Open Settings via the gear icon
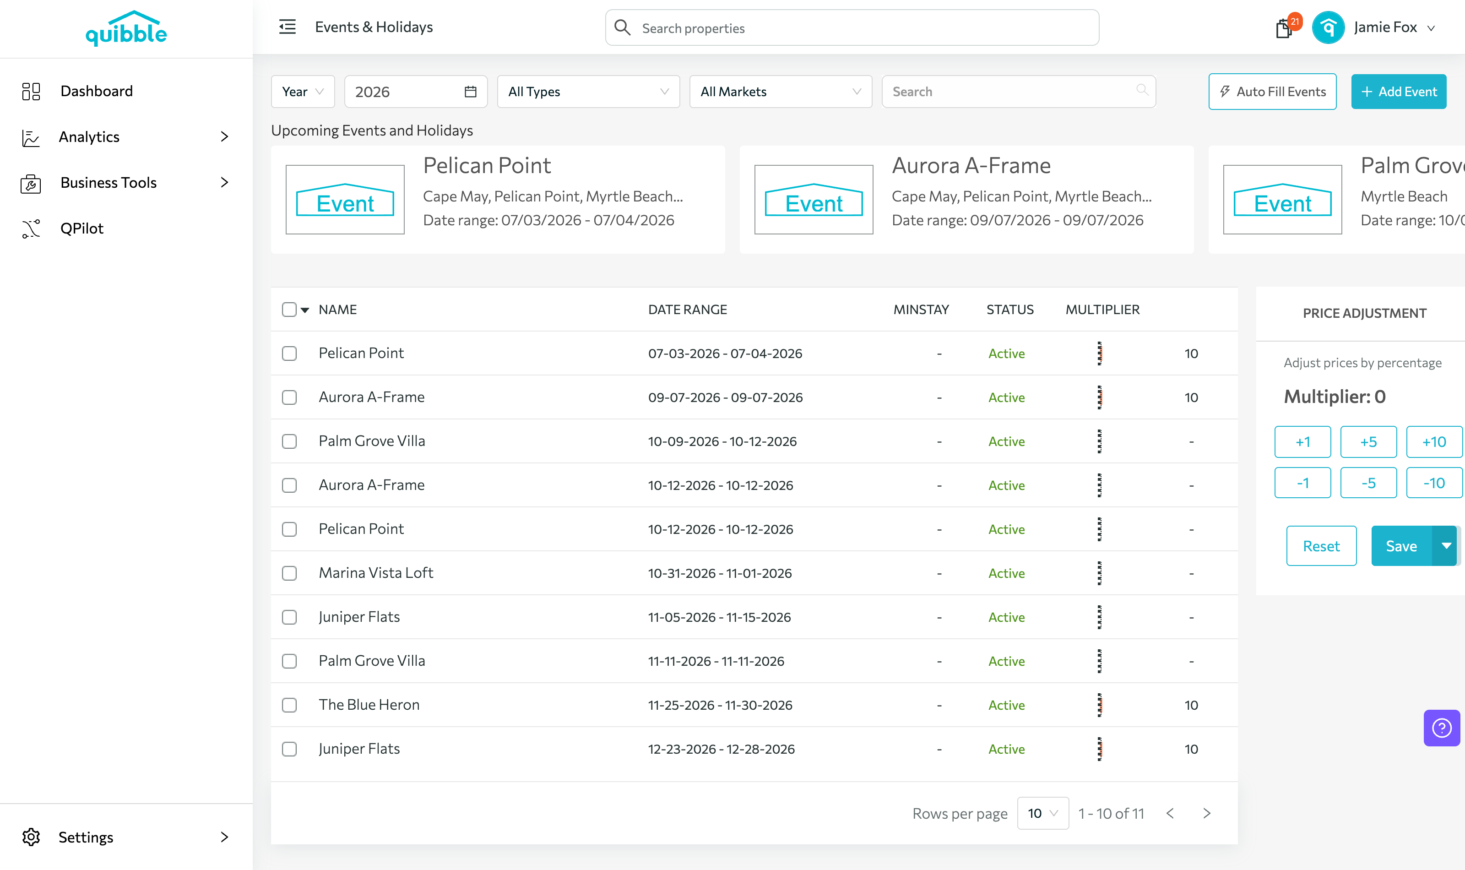1465x870 pixels. click(31, 837)
